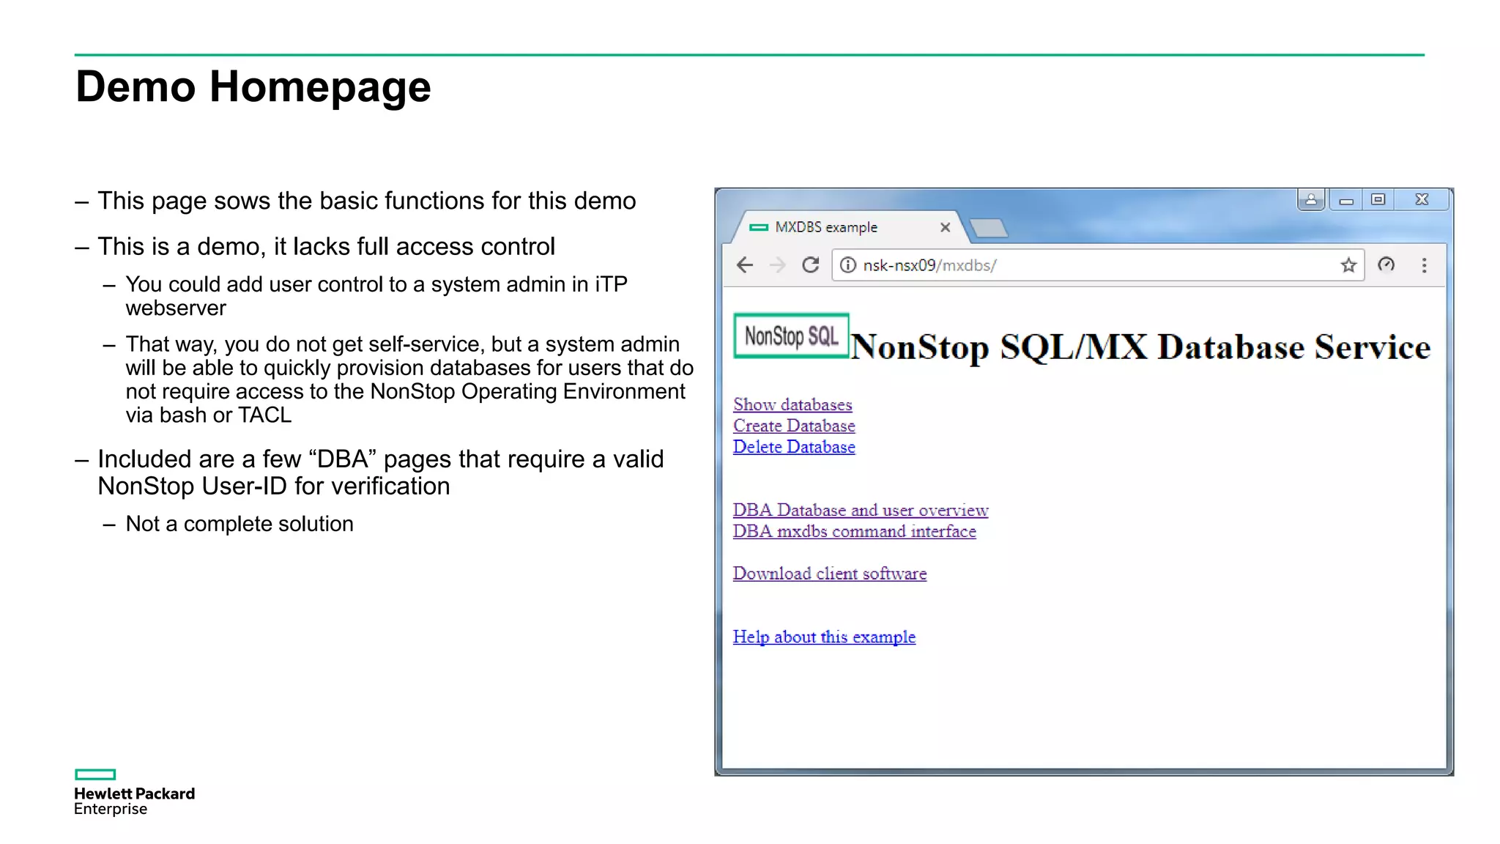Screen dimensions: 1500x844
Task: Maximize the browser window
Action: tap(1378, 199)
